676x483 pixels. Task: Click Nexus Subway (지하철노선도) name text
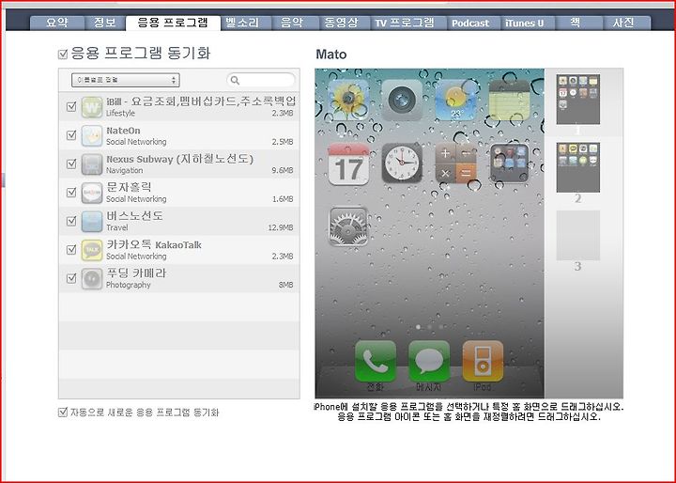[179, 159]
